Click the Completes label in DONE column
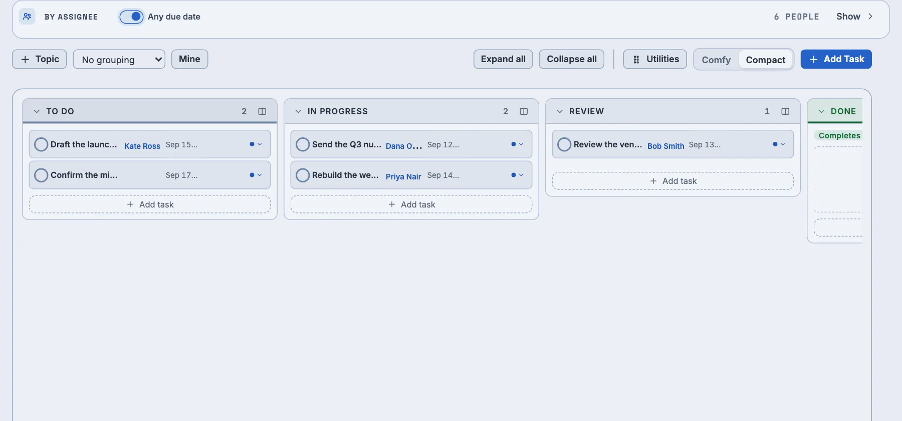902x421 pixels. pyautogui.click(x=839, y=135)
